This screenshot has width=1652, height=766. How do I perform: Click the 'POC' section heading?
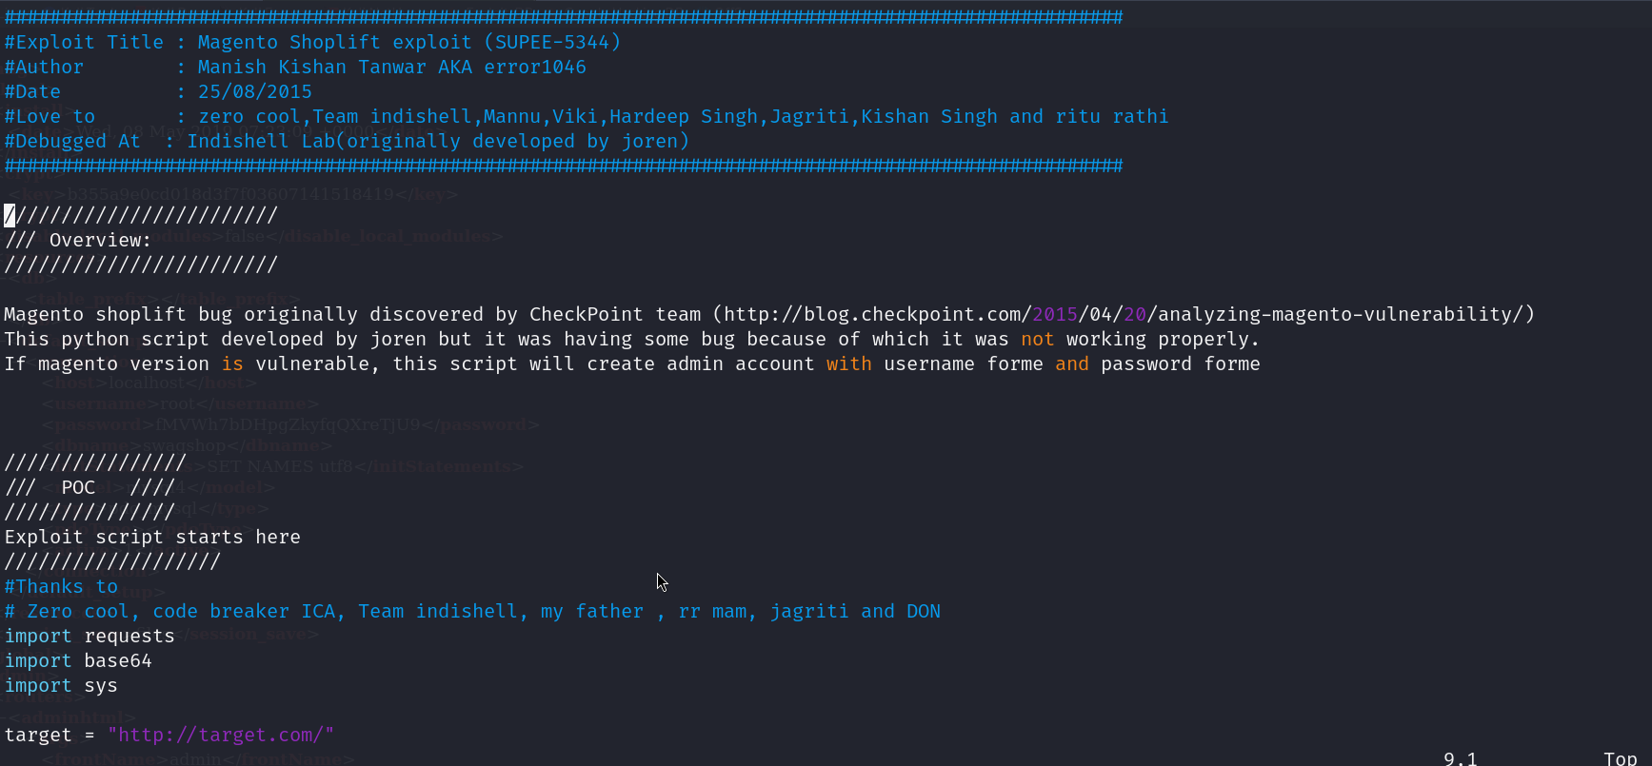click(x=78, y=488)
